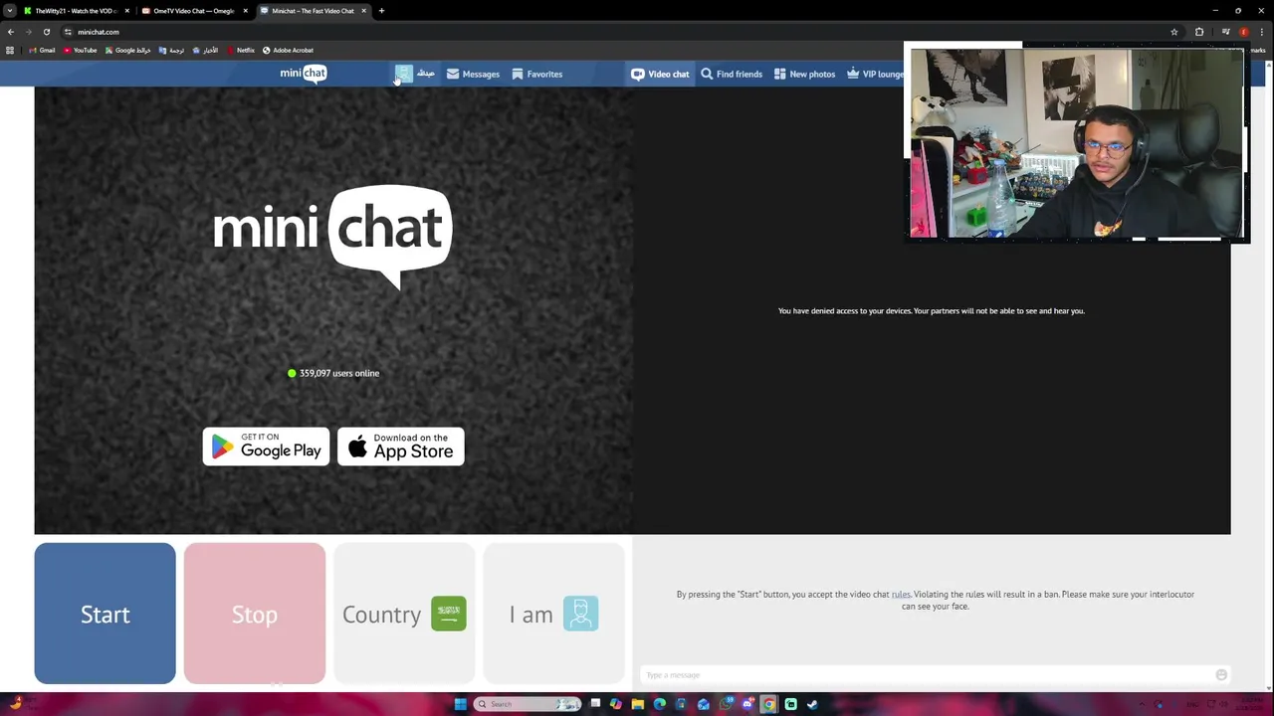Open File Explorer from taskbar
The width and height of the screenshot is (1274, 716).
point(638,704)
